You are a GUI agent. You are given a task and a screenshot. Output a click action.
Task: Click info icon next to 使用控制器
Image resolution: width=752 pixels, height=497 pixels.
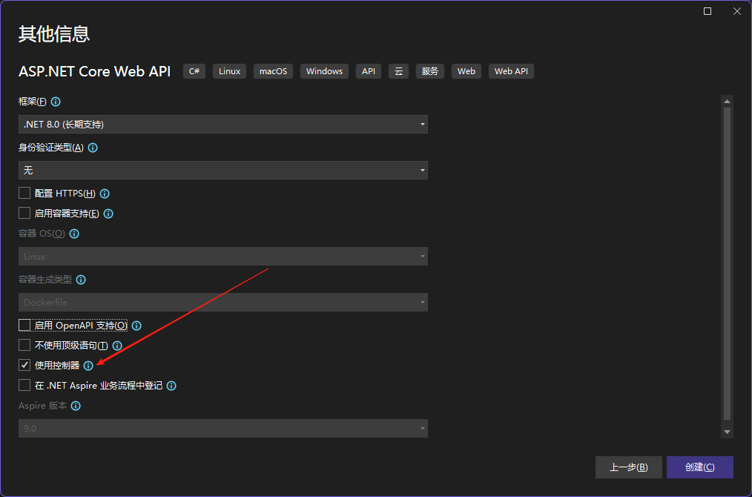[88, 366]
